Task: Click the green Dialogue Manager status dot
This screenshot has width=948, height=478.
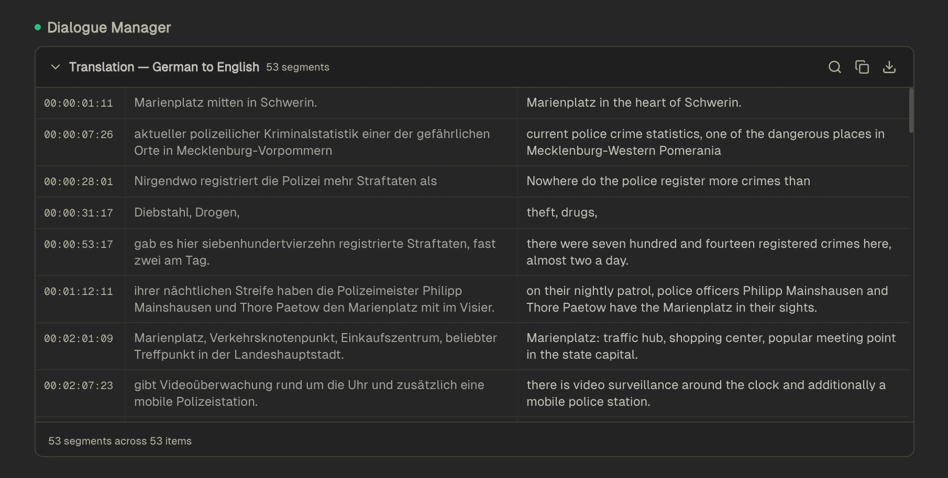Action: pyautogui.click(x=38, y=27)
